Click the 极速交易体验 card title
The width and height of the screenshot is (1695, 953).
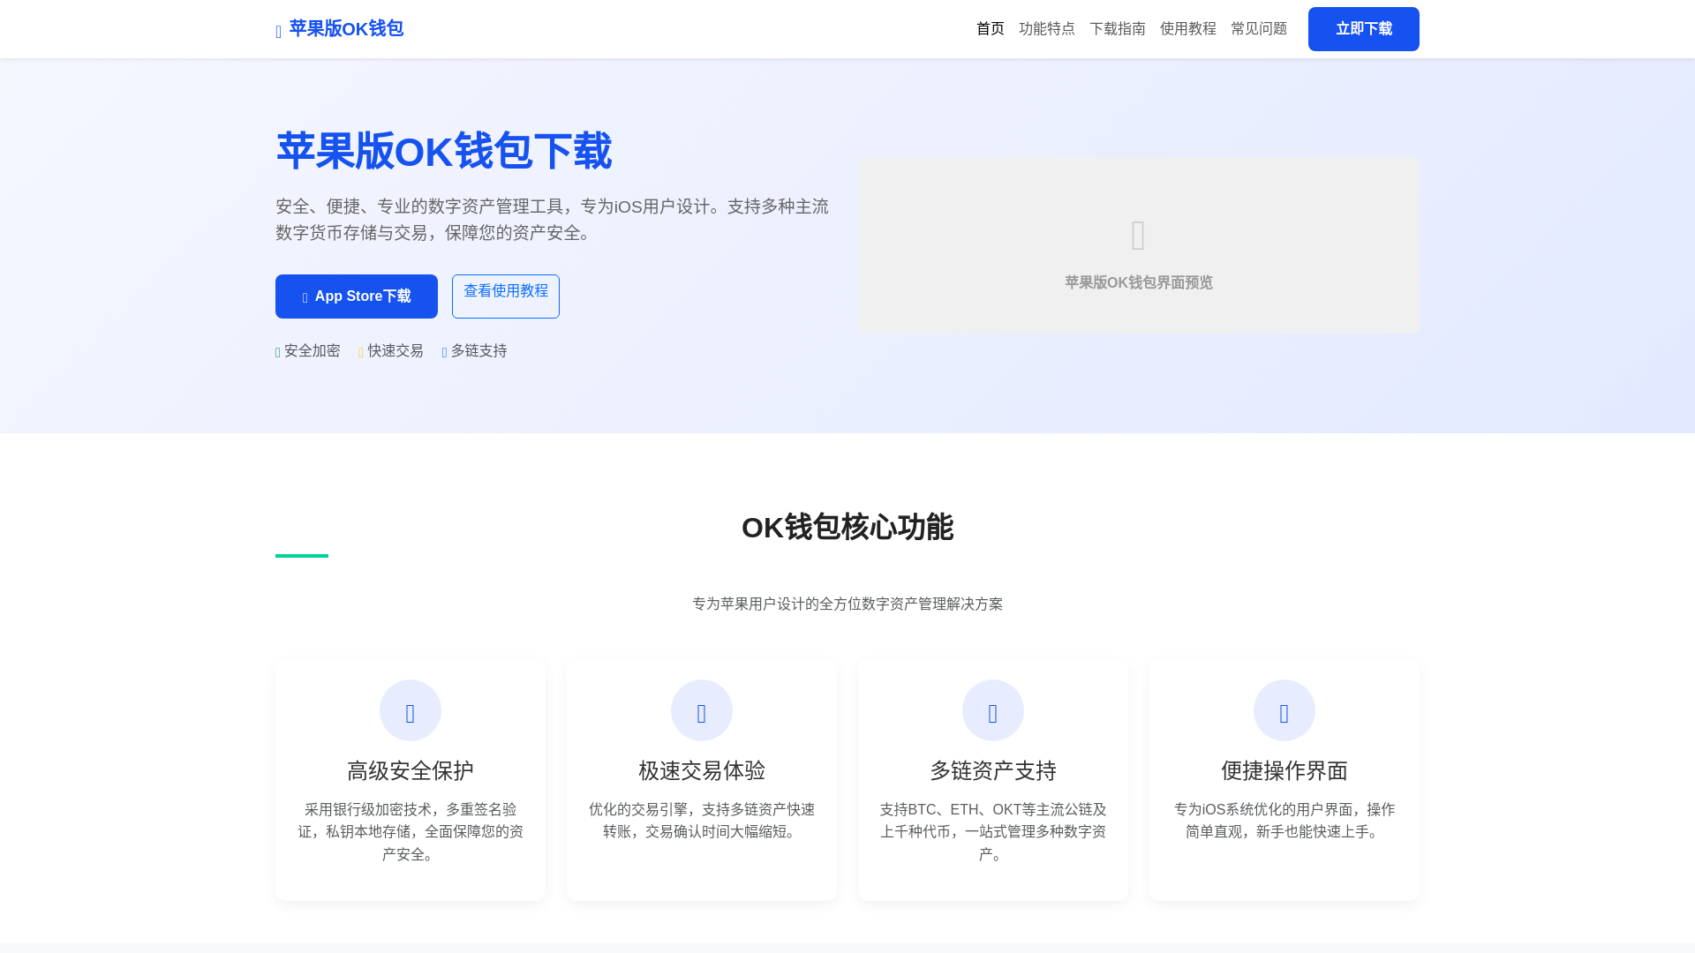click(x=702, y=771)
